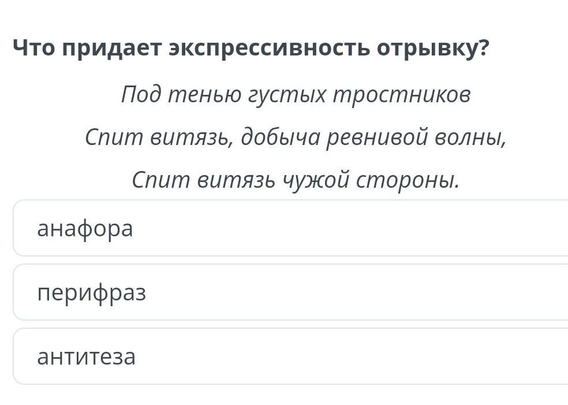This screenshot has height=405, width=568.
Task: Click the word 'экспрессивность' in the heading
Action: coord(270,49)
